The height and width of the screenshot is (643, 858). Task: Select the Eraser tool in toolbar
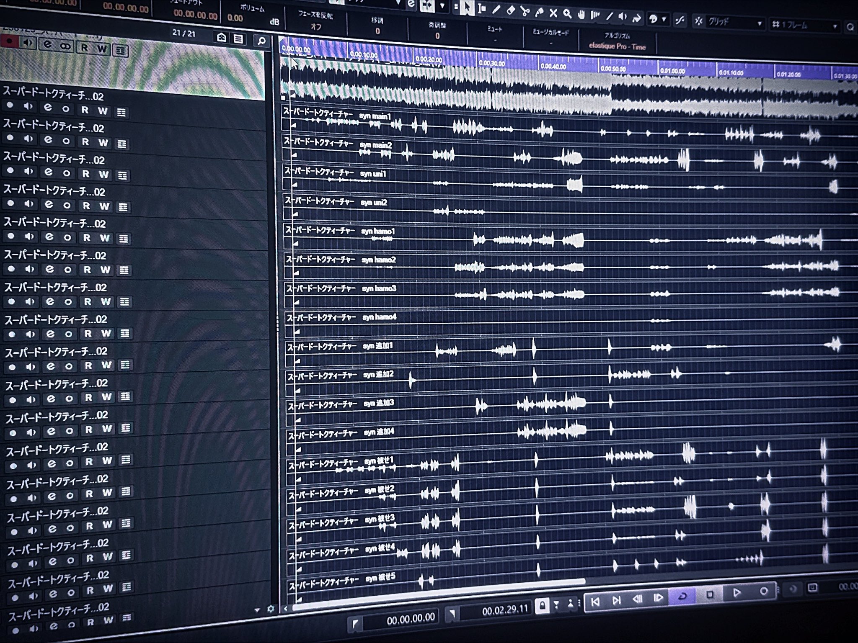coord(510,10)
